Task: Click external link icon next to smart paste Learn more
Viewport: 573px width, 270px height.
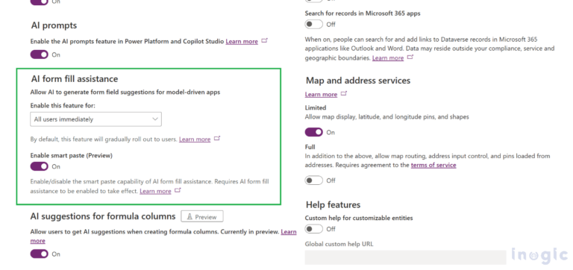Action: pos(178,190)
